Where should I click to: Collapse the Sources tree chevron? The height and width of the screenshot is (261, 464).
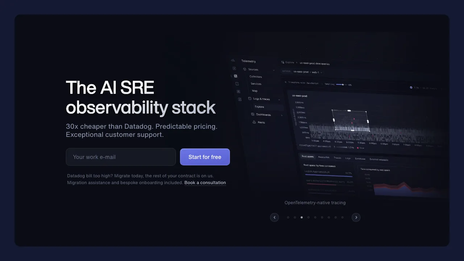tap(274, 70)
